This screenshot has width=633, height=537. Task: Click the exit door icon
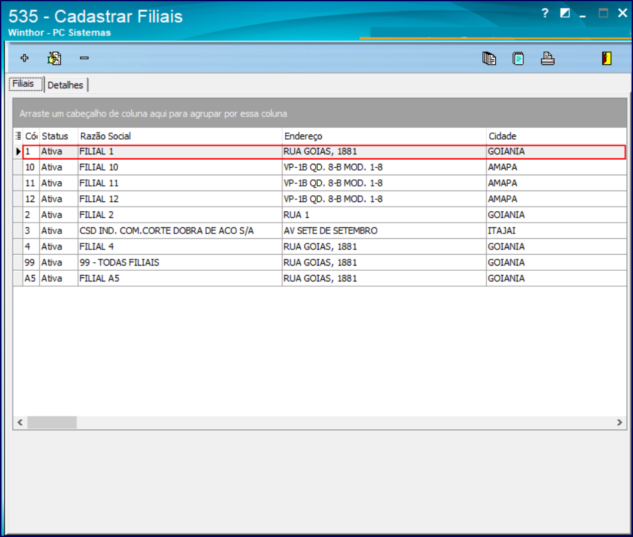pos(606,58)
